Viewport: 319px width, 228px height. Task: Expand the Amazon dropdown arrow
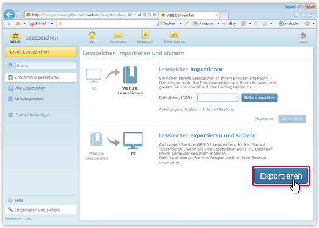point(218,24)
